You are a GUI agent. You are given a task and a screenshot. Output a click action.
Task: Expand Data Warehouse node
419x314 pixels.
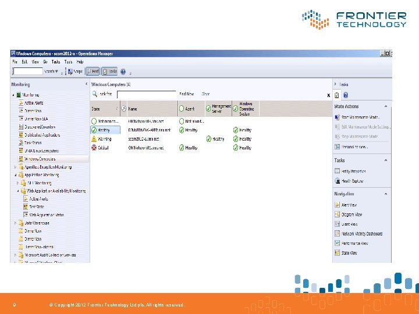pos(15,223)
